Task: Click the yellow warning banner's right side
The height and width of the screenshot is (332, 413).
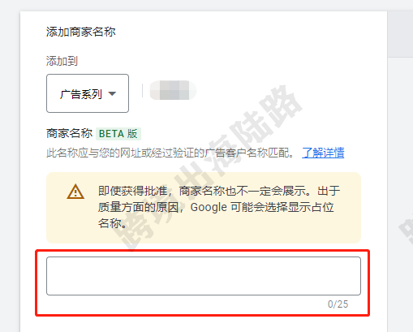Action: (349, 208)
